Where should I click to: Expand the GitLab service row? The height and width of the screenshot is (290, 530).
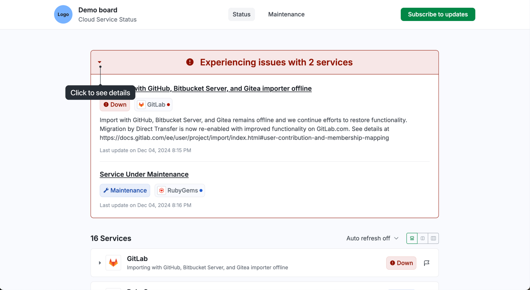click(100, 263)
